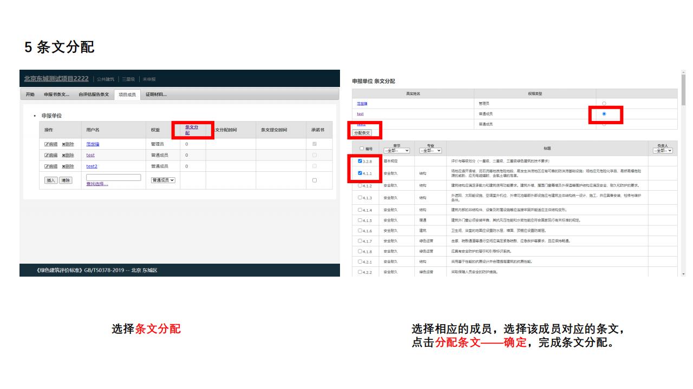Open the 普通成员 role dropdown

tap(164, 180)
